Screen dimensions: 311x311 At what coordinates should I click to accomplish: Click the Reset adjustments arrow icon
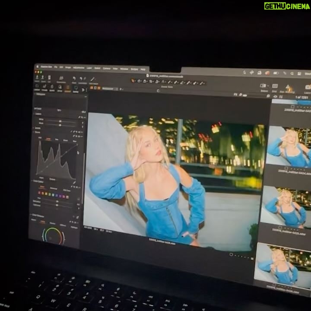click(74, 78)
